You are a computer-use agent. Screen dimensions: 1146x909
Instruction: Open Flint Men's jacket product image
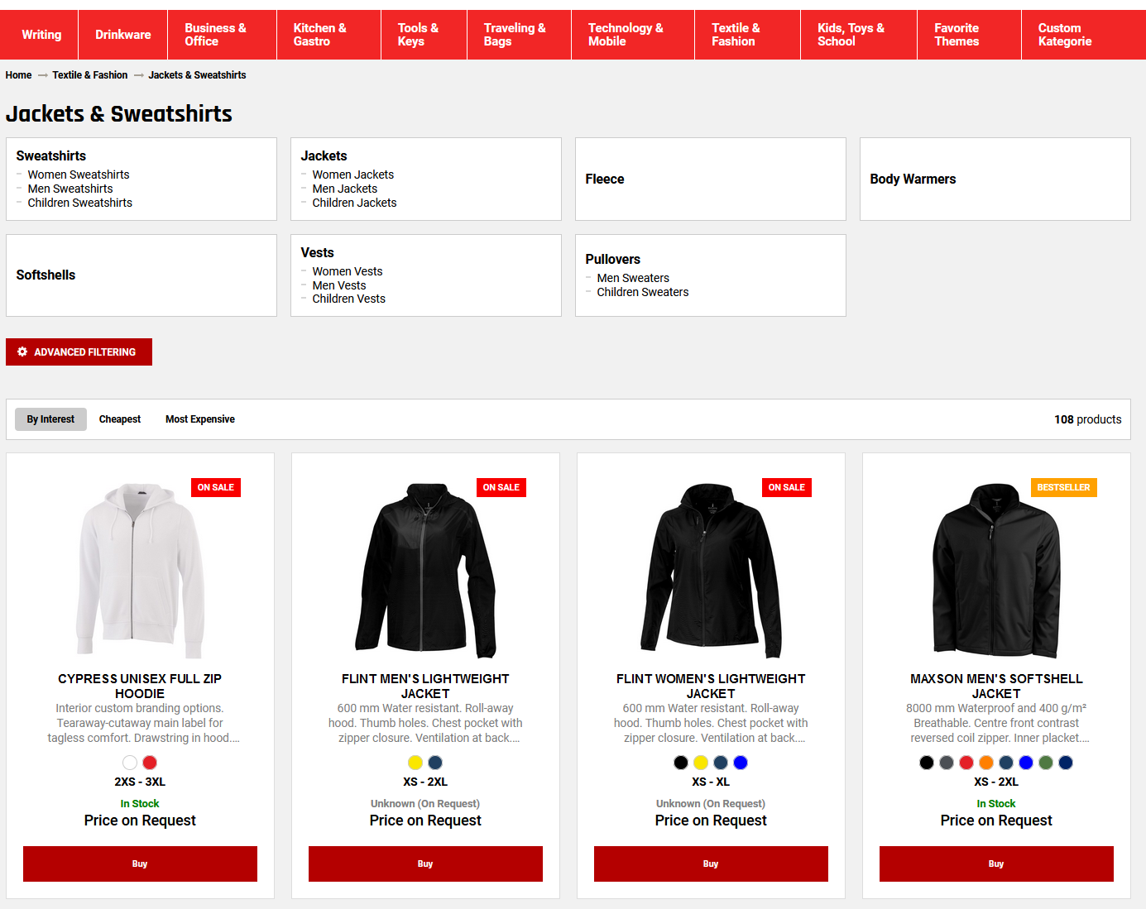[425, 571]
